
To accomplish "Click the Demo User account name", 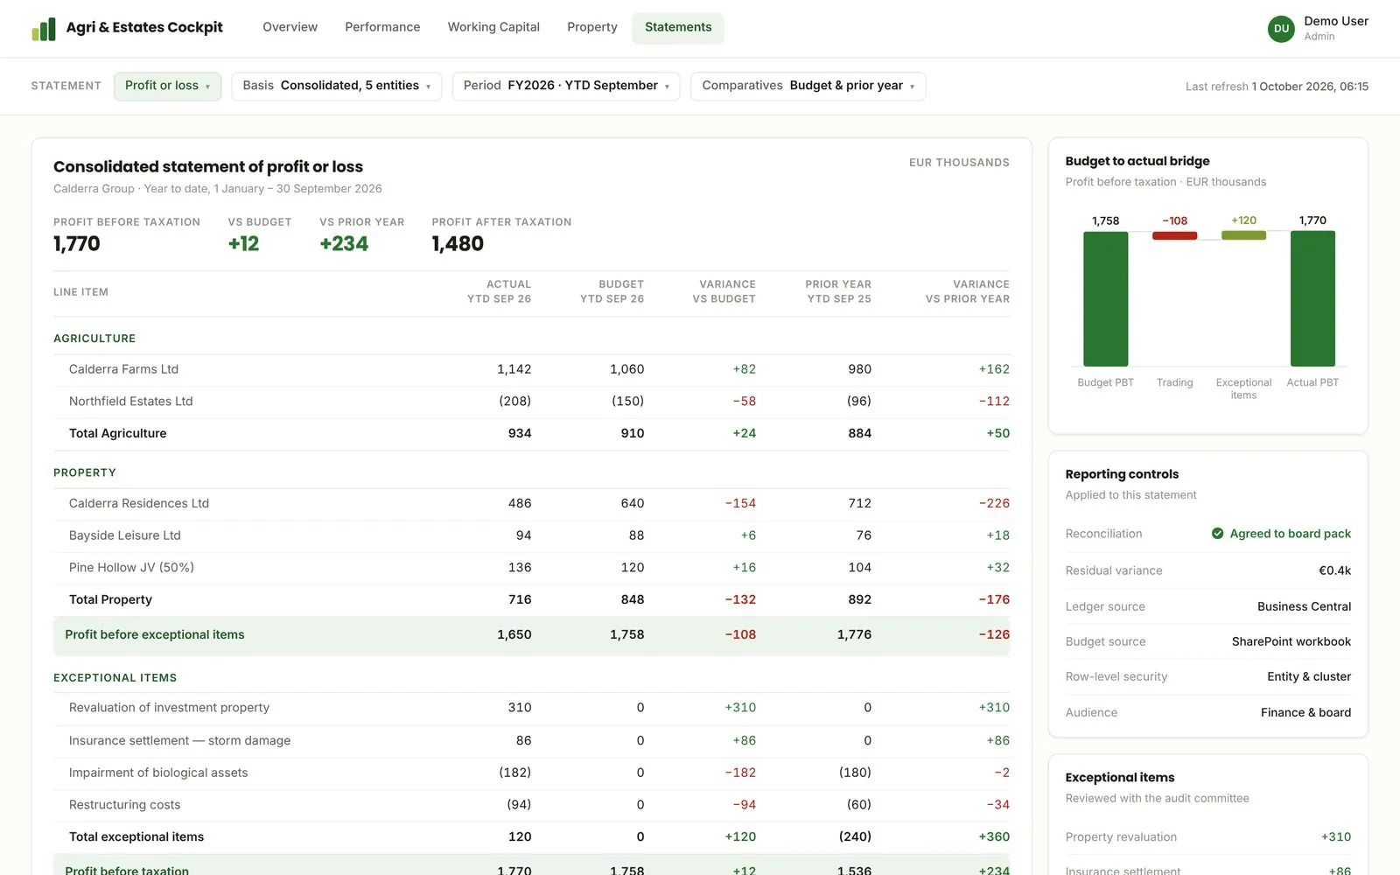I will coord(1335,21).
